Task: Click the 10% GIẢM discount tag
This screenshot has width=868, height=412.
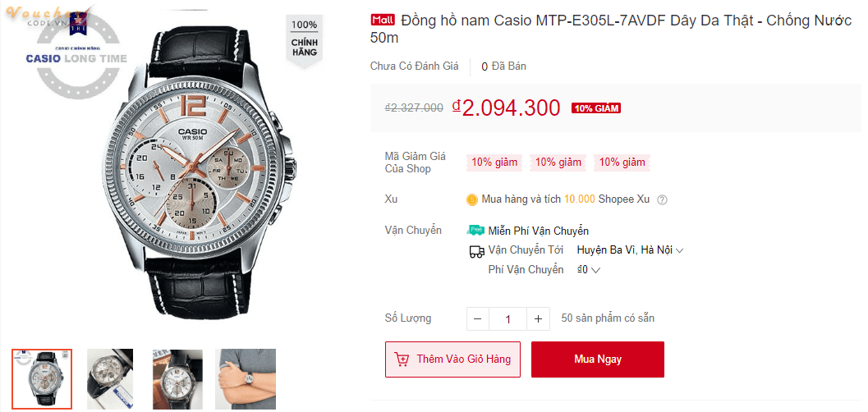Action: pyautogui.click(x=597, y=108)
